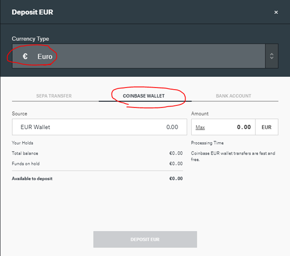Click the Max amount link
The height and width of the screenshot is (256, 290).
(x=200, y=127)
